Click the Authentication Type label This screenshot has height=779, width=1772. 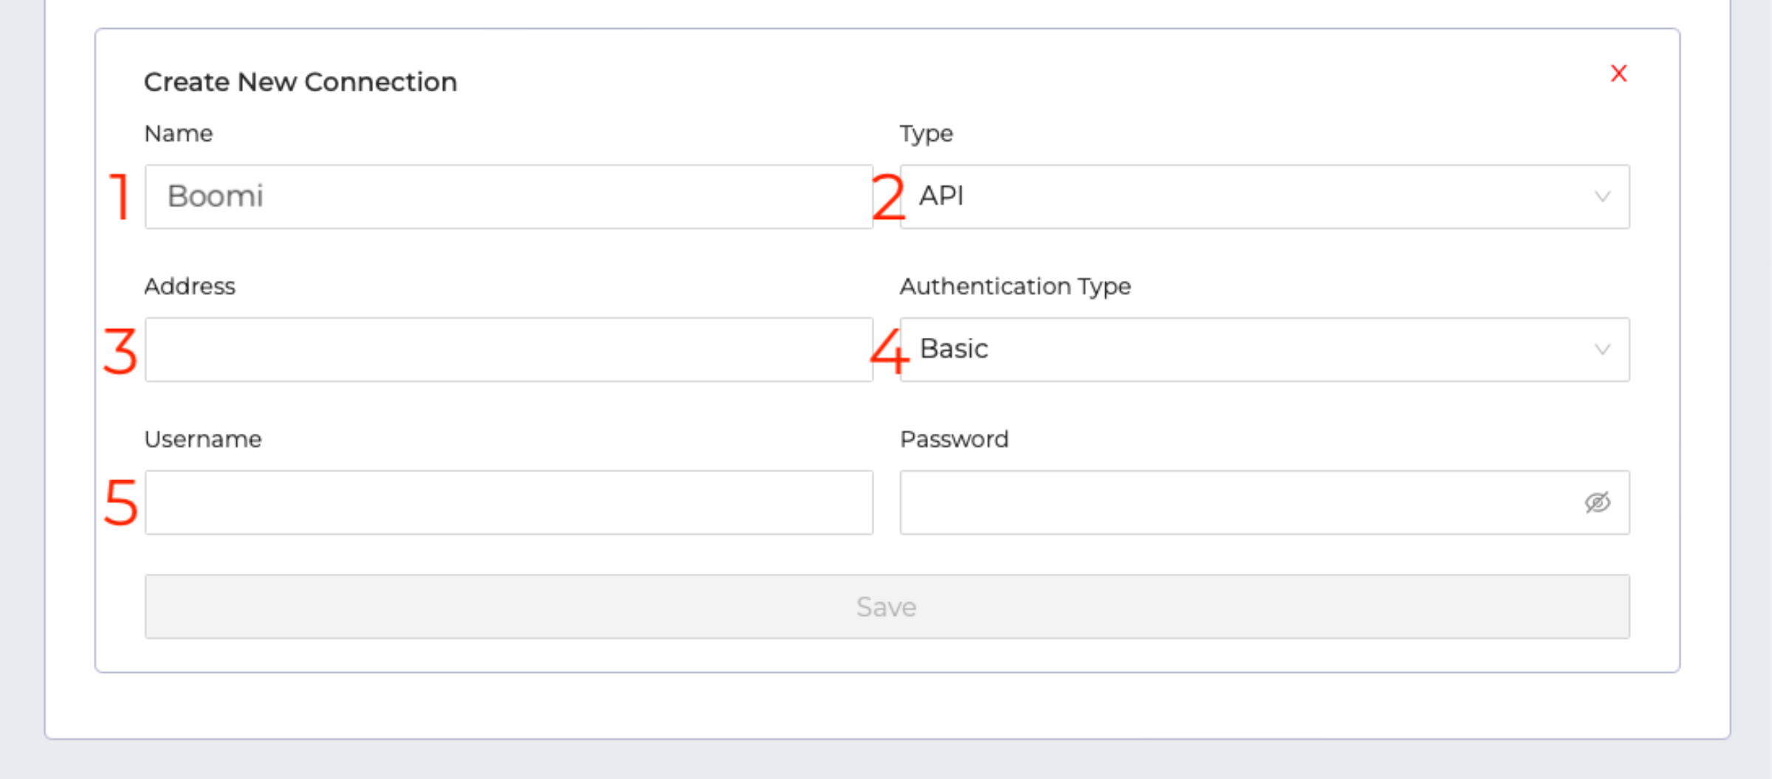(x=1015, y=286)
